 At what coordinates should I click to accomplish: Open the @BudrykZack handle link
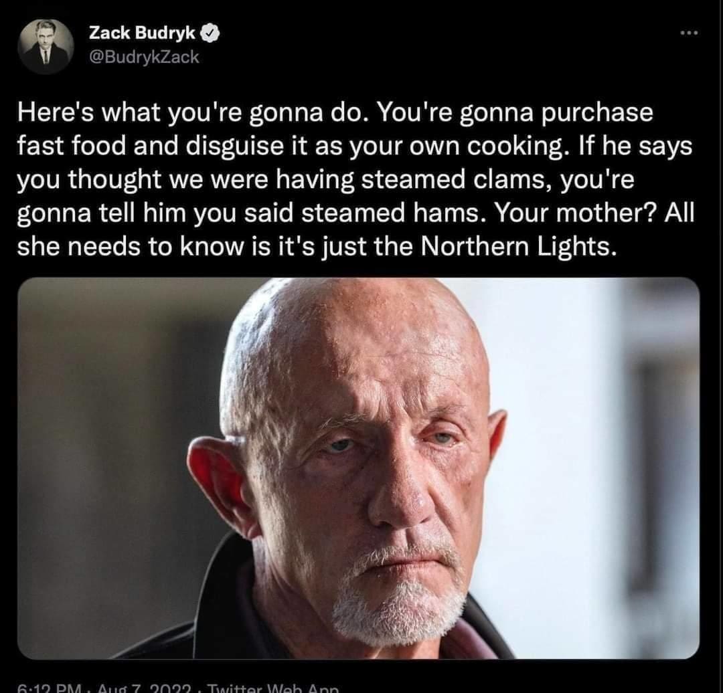[x=143, y=57]
